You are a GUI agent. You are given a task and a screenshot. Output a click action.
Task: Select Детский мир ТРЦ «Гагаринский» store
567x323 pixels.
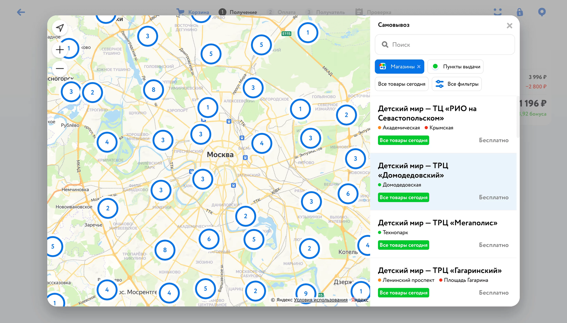(x=443, y=282)
